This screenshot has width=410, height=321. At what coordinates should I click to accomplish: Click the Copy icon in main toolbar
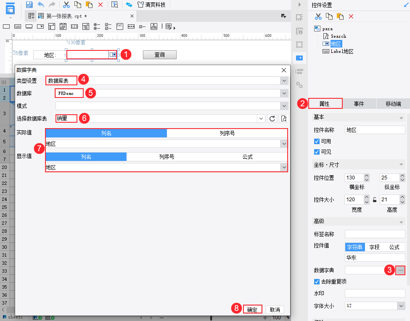pyautogui.click(x=78, y=5)
